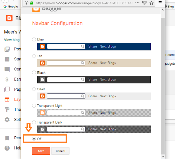Screen dimensions: 175x159
Task: Click Share link in Blue navbar preview
Action: 93,46
